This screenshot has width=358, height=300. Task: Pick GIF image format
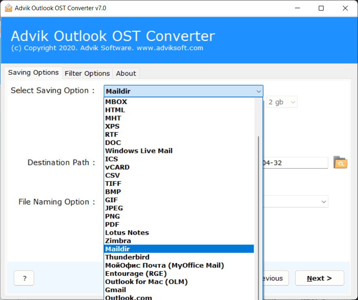[179, 200]
